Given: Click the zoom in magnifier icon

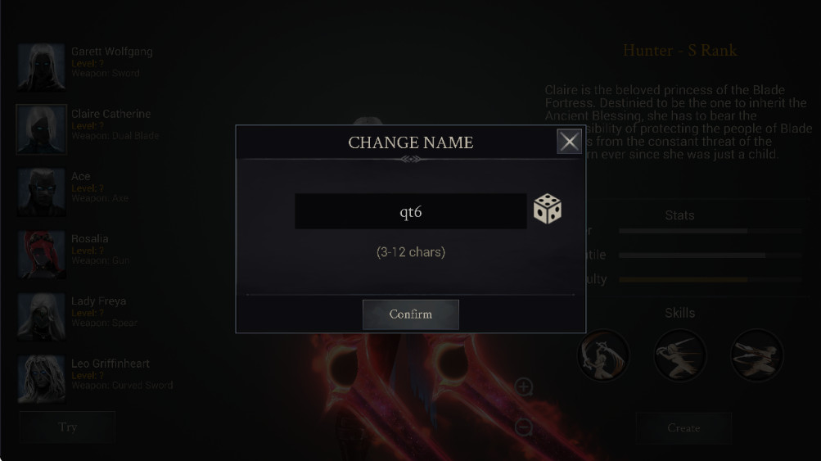Looking at the screenshot, I should pyautogui.click(x=524, y=387).
